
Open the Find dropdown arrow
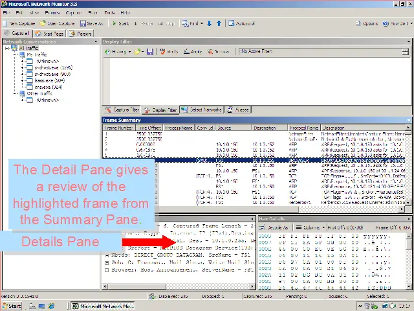[202, 23]
